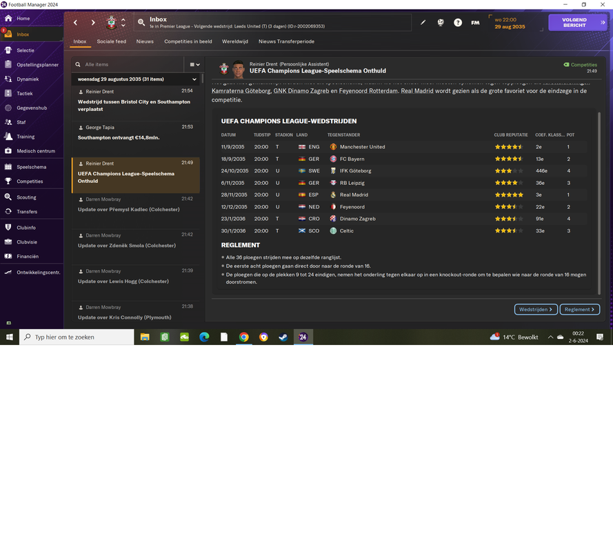Open Real Madrid link in message text
Screen dimensions: 613x552
tap(417, 91)
